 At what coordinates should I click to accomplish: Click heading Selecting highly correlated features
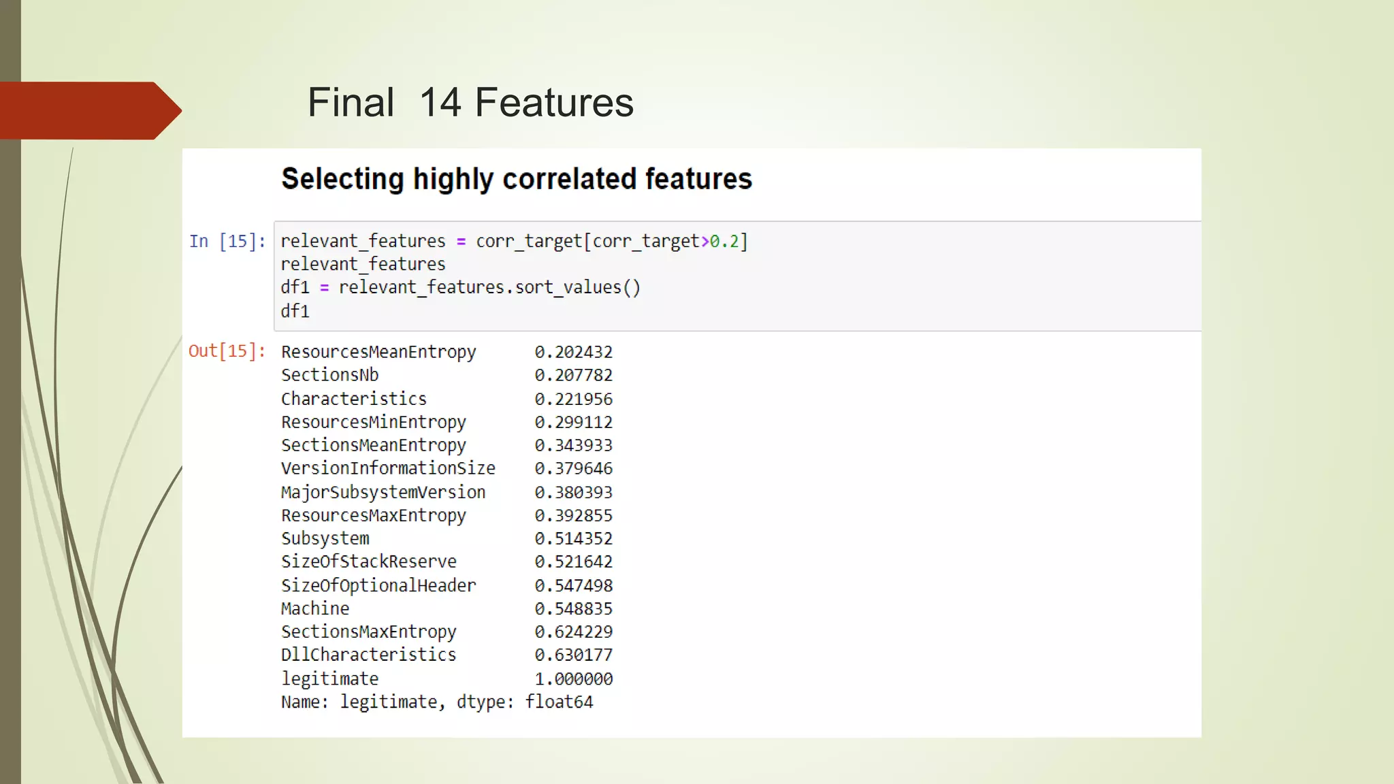click(x=516, y=179)
